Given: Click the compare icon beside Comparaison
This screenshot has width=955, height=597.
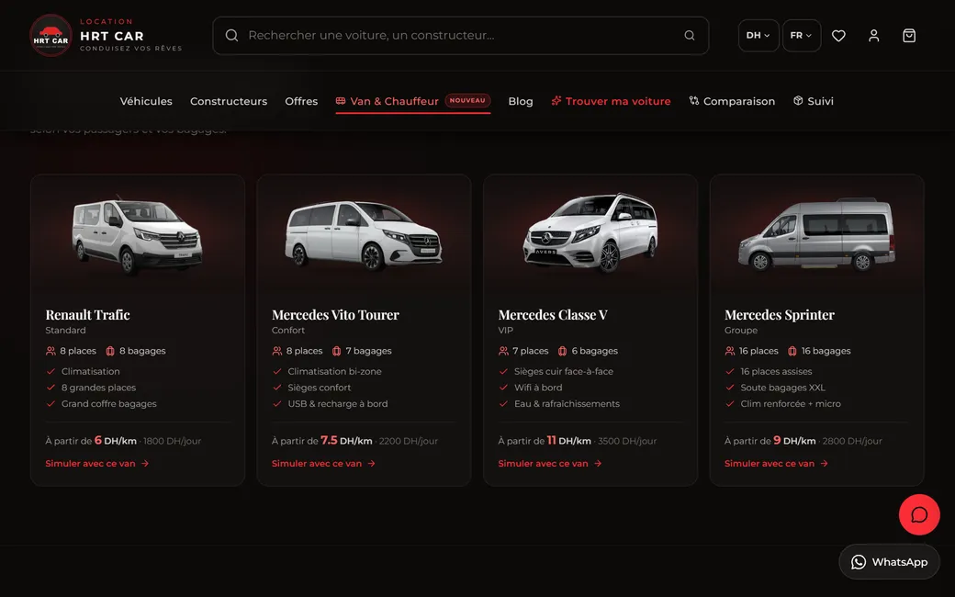Looking at the screenshot, I should point(693,100).
